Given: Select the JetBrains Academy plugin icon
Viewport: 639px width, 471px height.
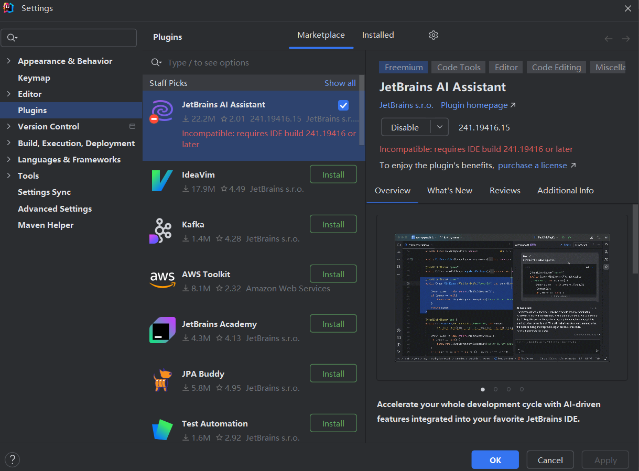Looking at the screenshot, I should [x=162, y=330].
